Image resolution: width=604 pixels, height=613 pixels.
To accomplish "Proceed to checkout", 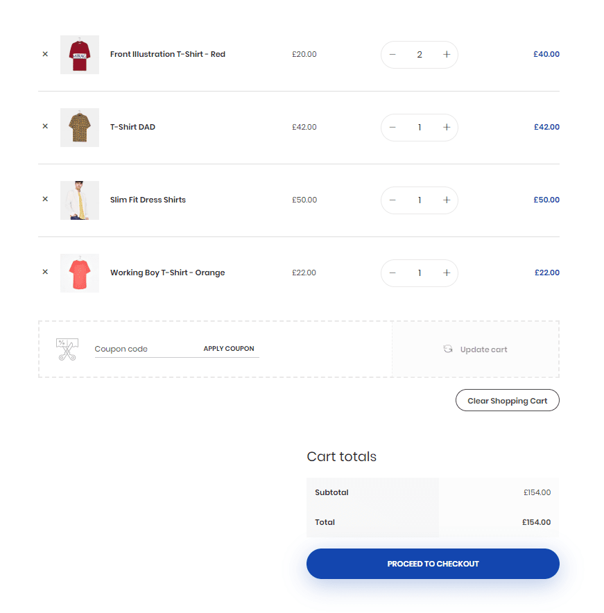I will point(433,563).
